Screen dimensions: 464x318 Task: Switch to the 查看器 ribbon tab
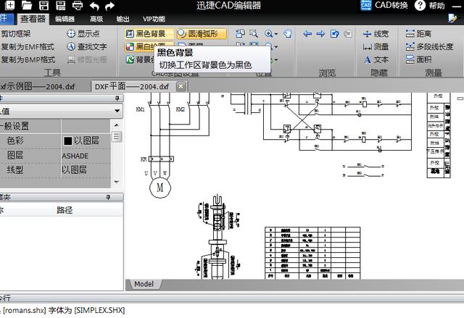point(33,19)
